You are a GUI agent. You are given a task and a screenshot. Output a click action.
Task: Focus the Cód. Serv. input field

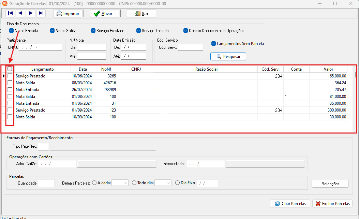tap(191, 47)
